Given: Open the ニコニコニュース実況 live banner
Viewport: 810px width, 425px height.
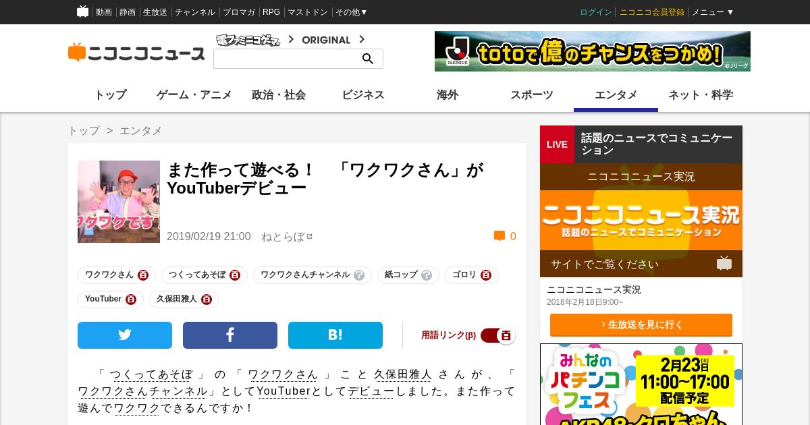Looking at the screenshot, I should point(641,220).
